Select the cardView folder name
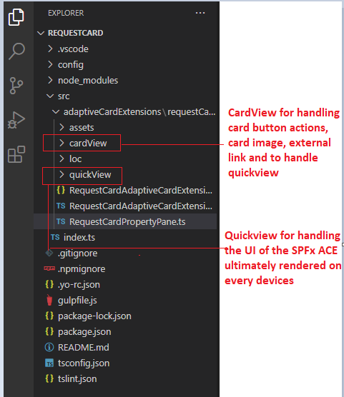The height and width of the screenshot is (397, 344). [88, 144]
